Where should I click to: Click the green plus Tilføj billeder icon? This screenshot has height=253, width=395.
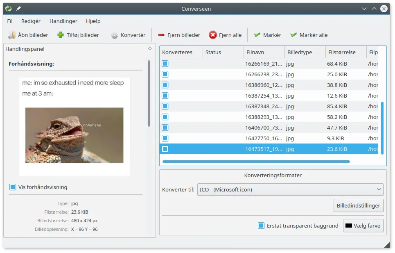[x=61, y=35]
